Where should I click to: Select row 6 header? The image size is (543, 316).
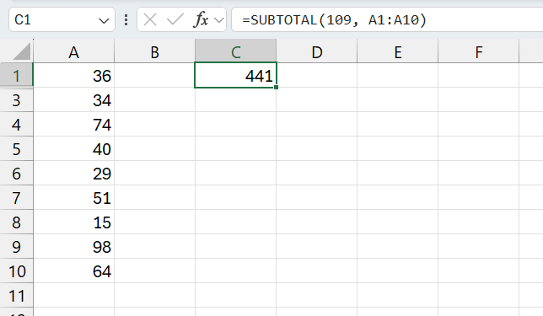click(16, 173)
